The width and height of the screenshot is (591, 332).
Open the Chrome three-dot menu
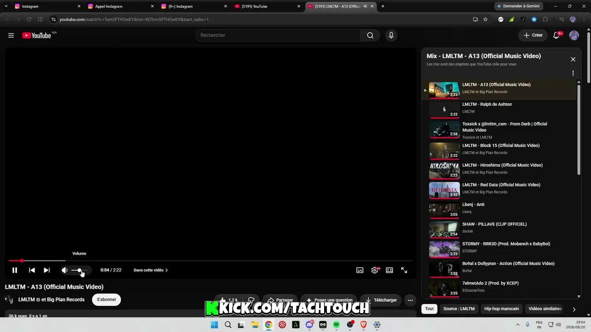(x=583, y=19)
